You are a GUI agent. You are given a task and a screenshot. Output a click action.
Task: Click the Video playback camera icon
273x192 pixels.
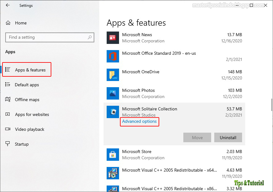tap(8, 129)
